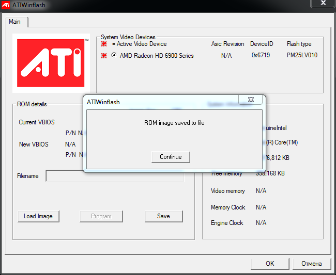This screenshot has width=336, height=275.
Task: Click the Flash type value PM25LV010
Action: coord(302,55)
